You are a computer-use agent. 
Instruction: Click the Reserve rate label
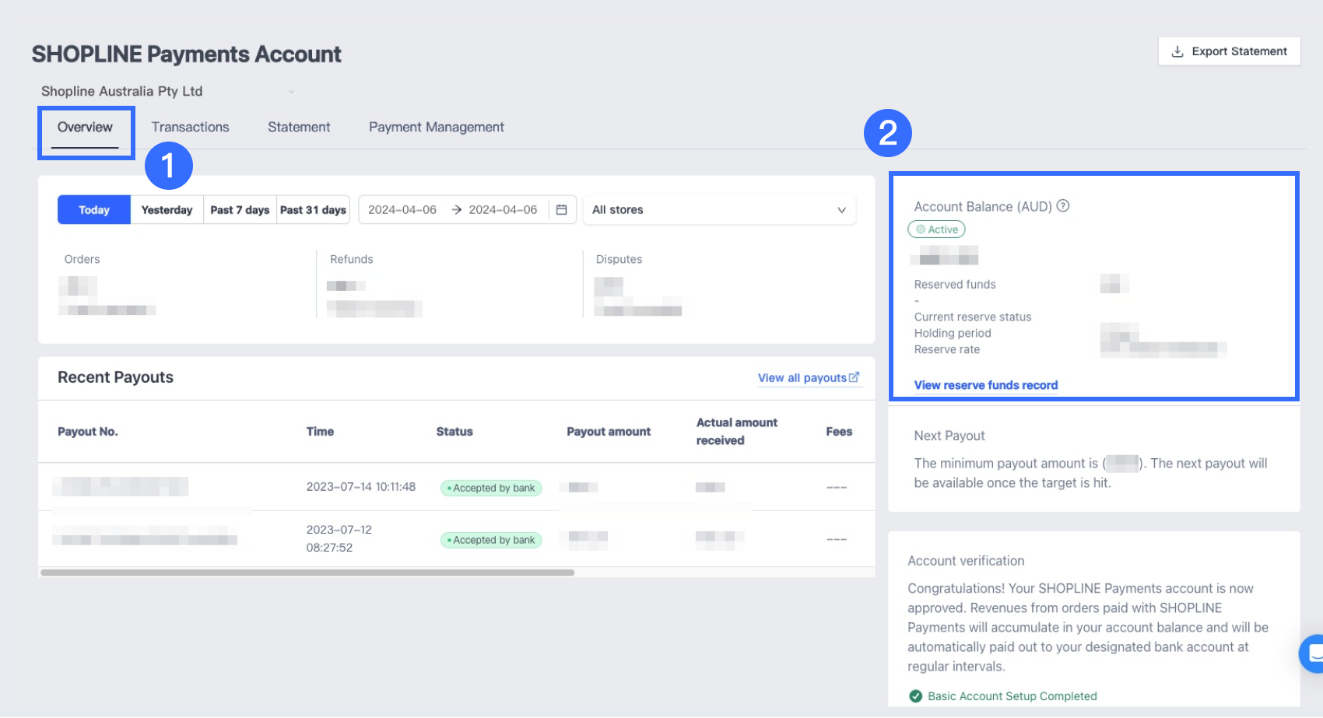pos(947,350)
